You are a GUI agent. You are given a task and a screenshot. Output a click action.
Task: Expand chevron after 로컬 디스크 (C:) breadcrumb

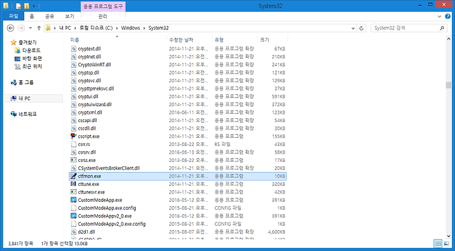tap(117, 28)
